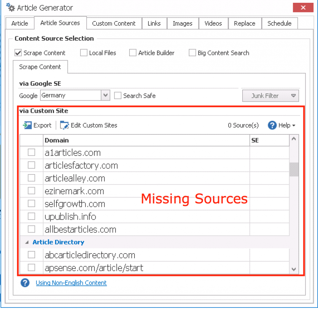Enable the Big Content Search checkbox

point(192,53)
